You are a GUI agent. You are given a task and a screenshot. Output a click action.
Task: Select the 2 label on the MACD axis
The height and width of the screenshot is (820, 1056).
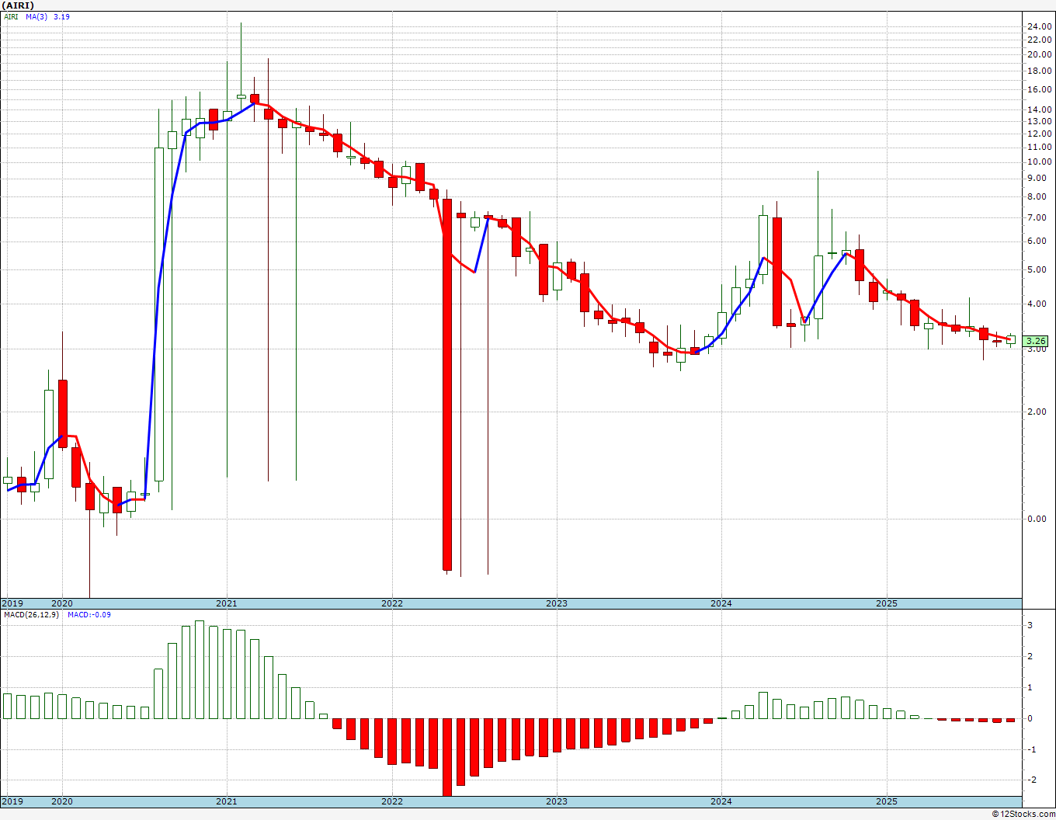[1030, 656]
